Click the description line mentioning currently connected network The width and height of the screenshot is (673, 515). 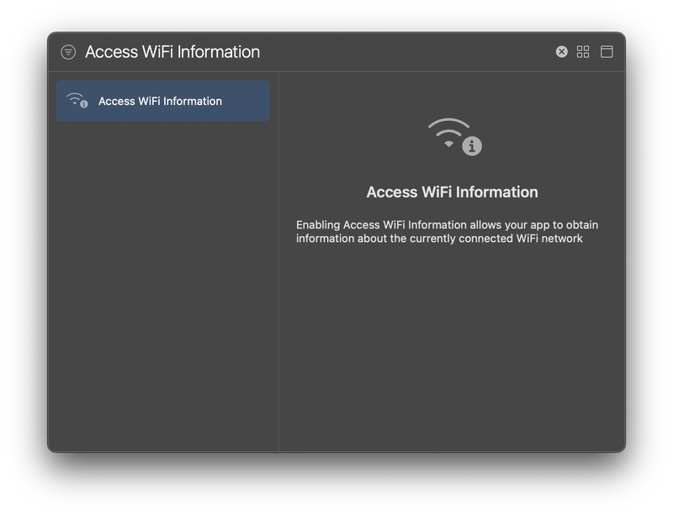pos(439,239)
